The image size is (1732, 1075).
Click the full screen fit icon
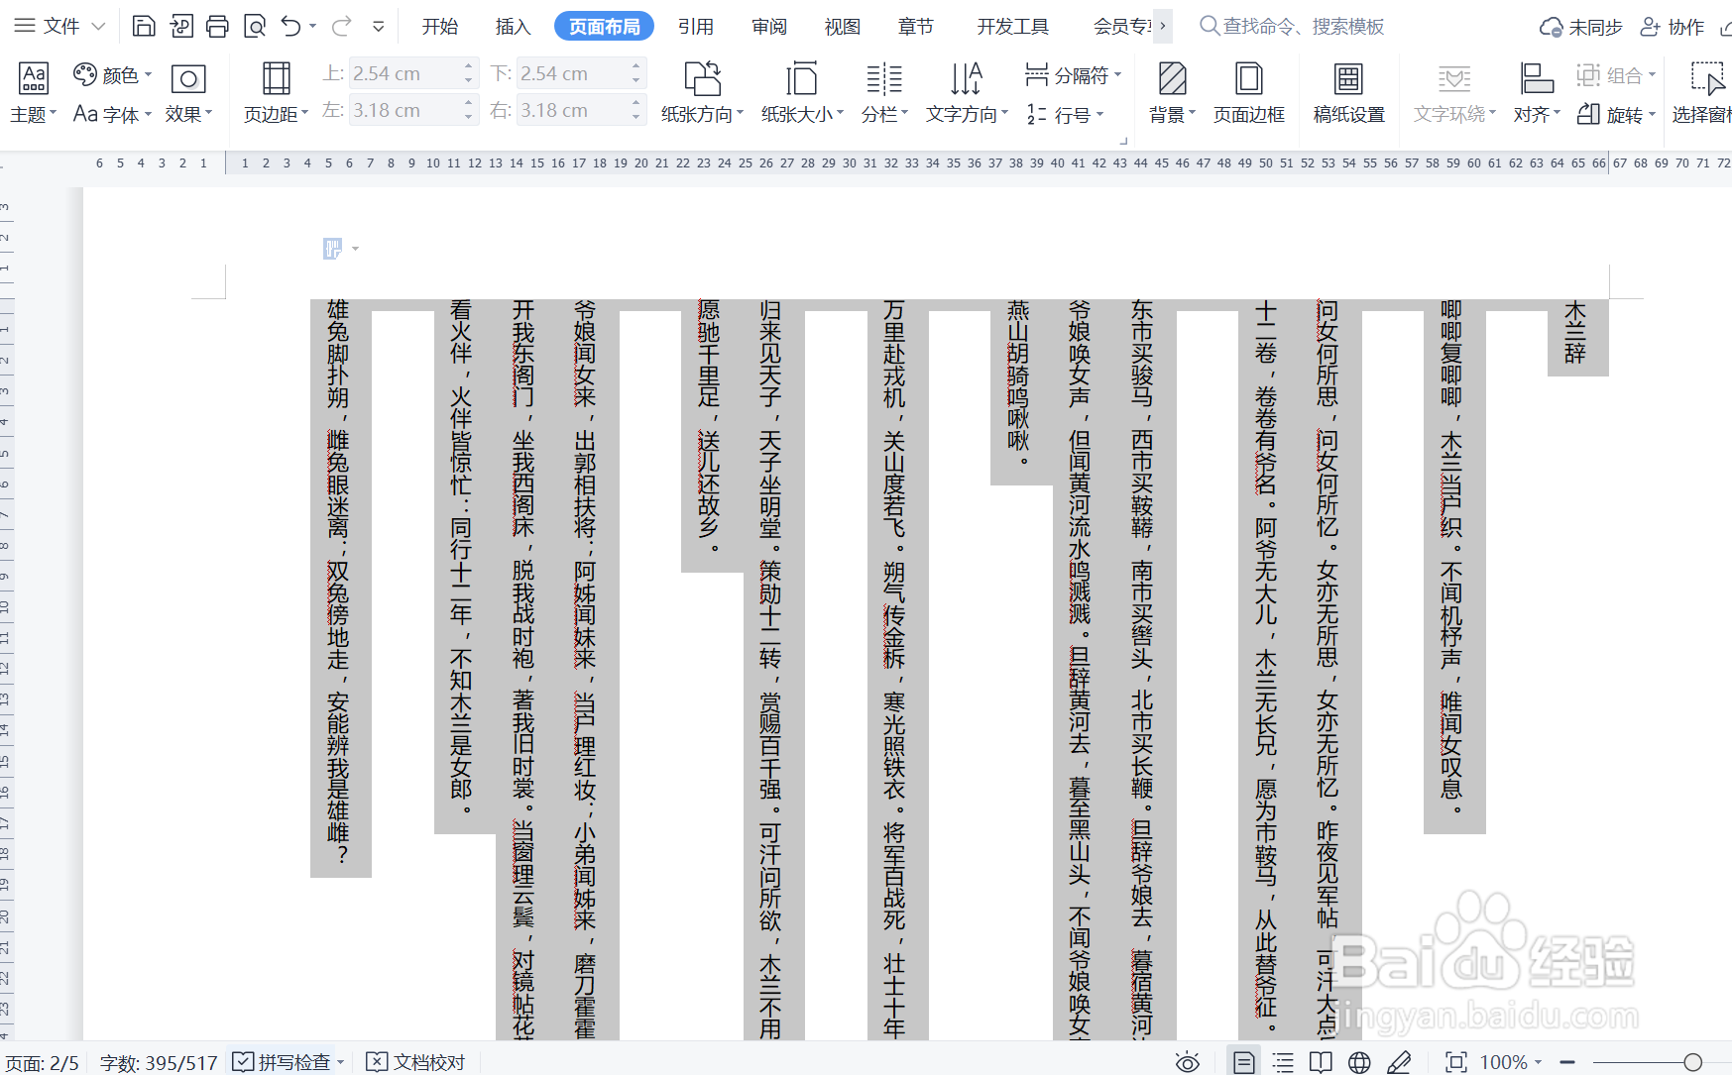(x=1456, y=1062)
